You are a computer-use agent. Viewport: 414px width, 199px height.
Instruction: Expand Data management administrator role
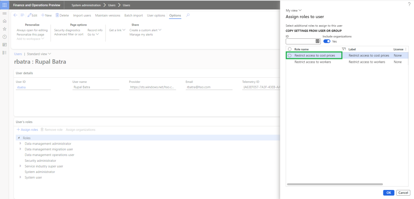click(21, 144)
